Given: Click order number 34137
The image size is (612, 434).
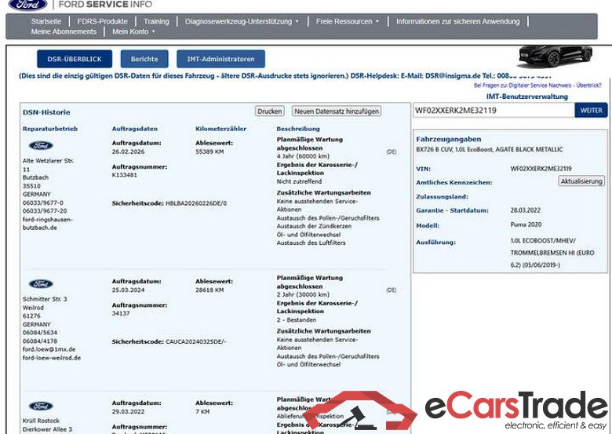Looking at the screenshot, I should pyautogui.click(x=121, y=313).
